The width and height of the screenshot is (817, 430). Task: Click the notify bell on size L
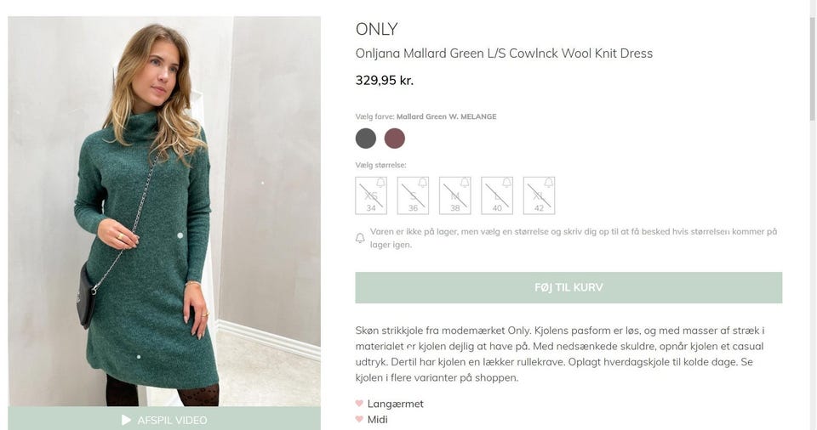pyautogui.click(x=507, y=183)
